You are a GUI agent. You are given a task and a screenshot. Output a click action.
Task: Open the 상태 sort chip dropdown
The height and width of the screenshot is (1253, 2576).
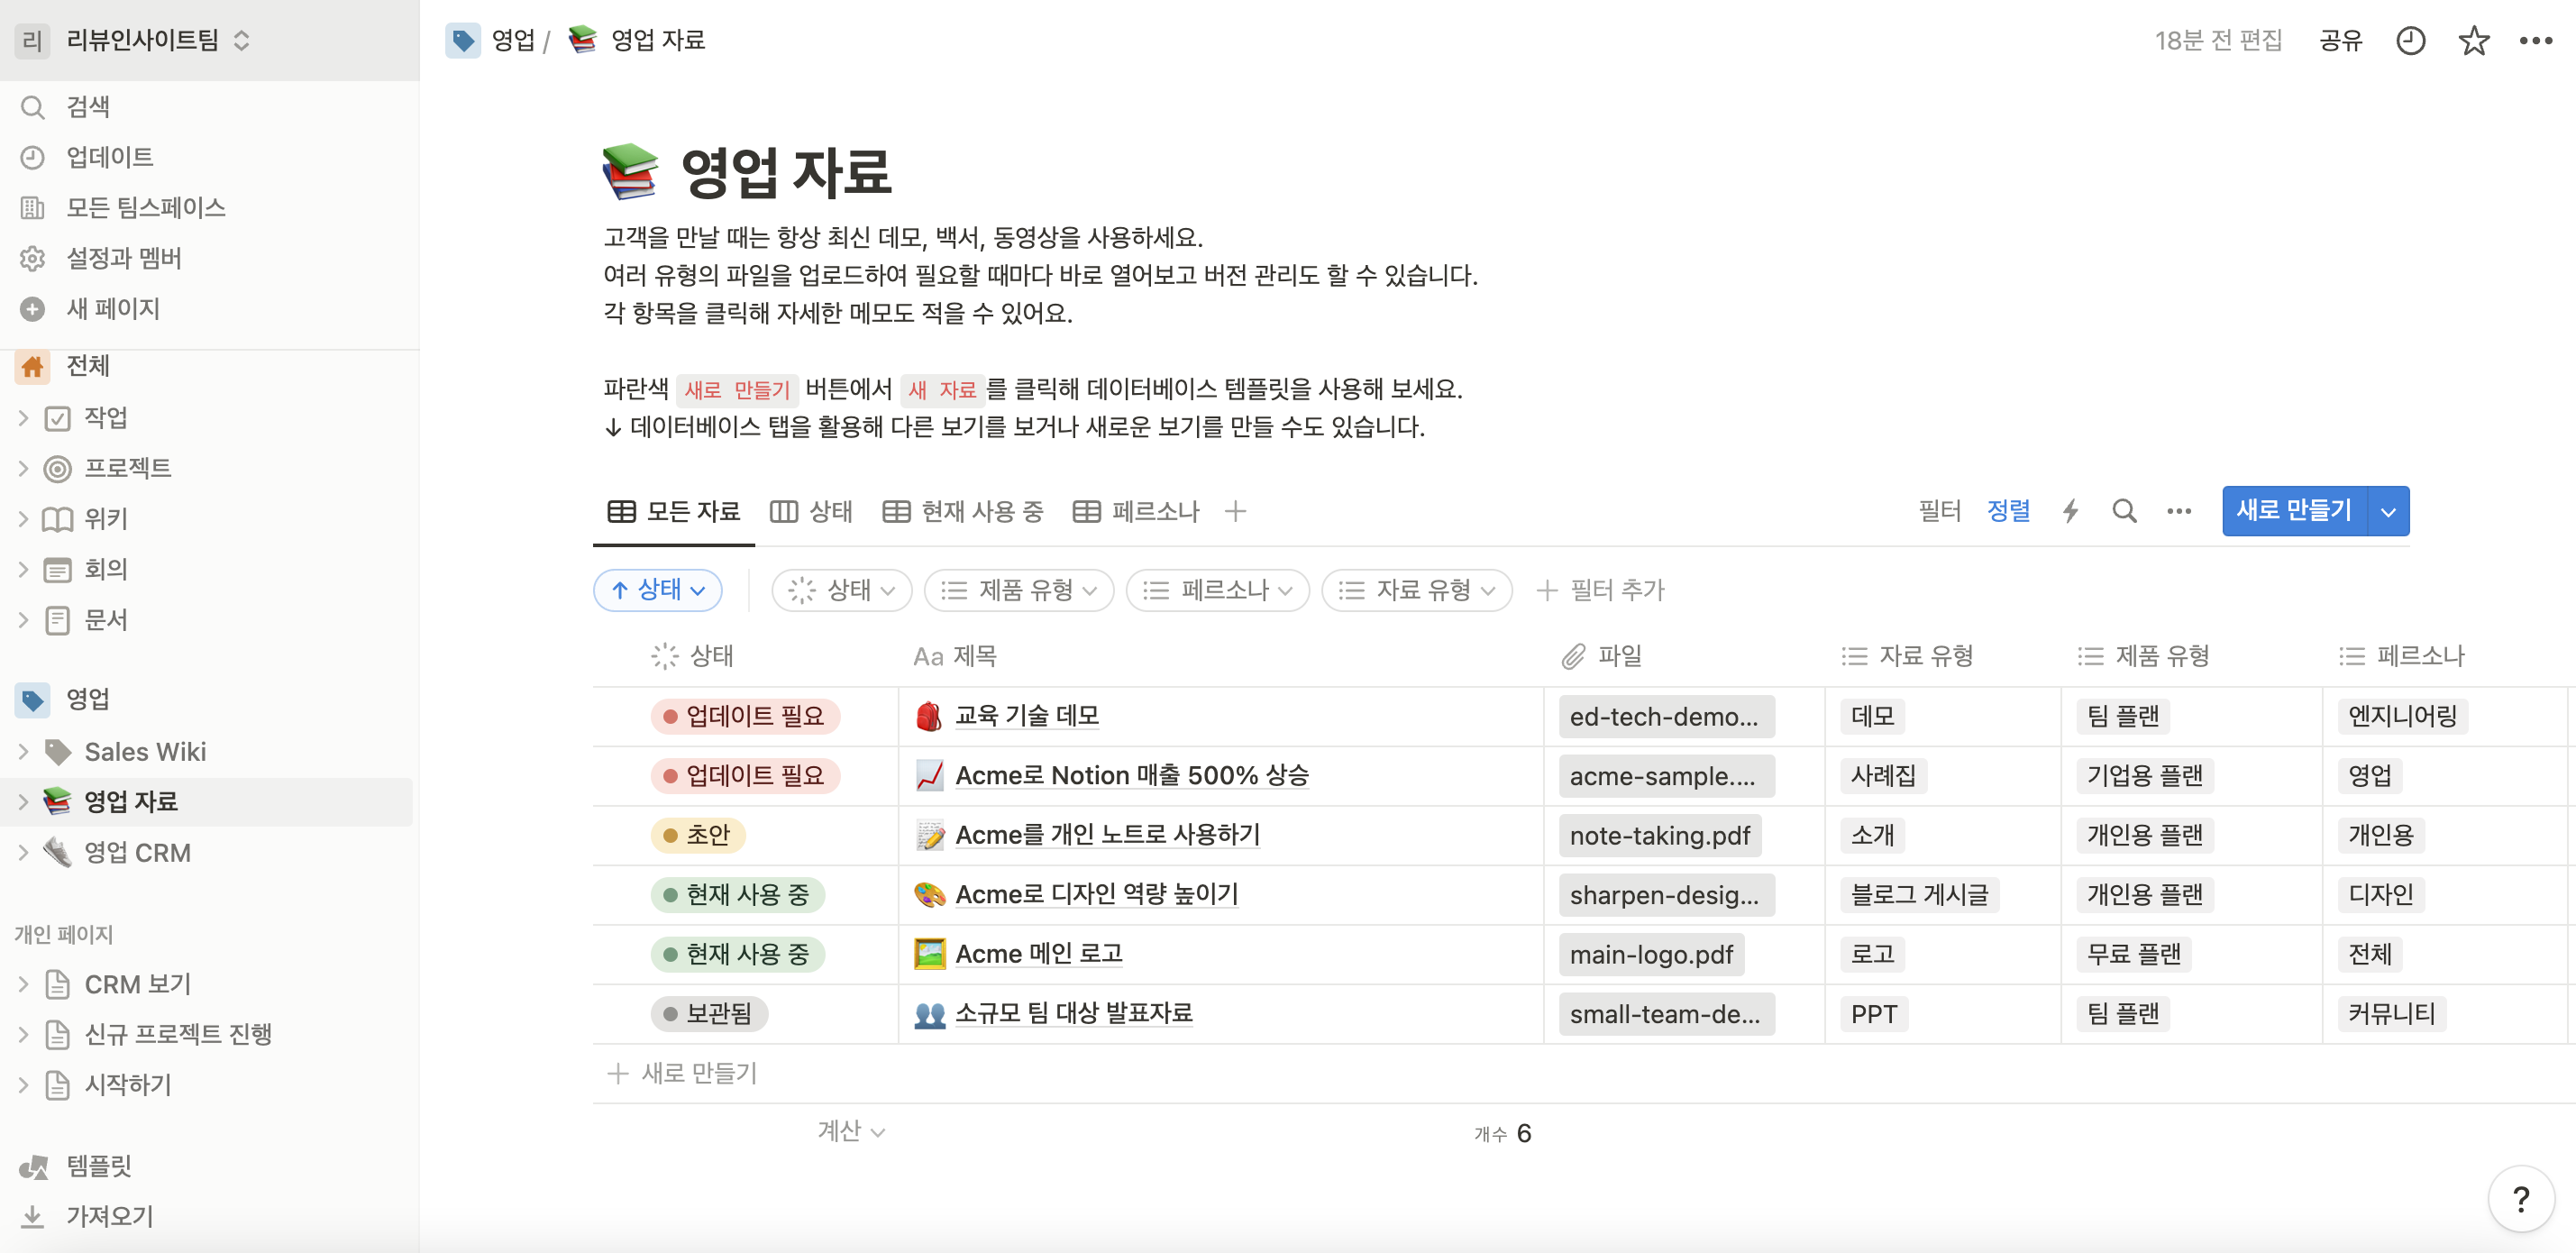pyautogui.click(x=658, y=590)
